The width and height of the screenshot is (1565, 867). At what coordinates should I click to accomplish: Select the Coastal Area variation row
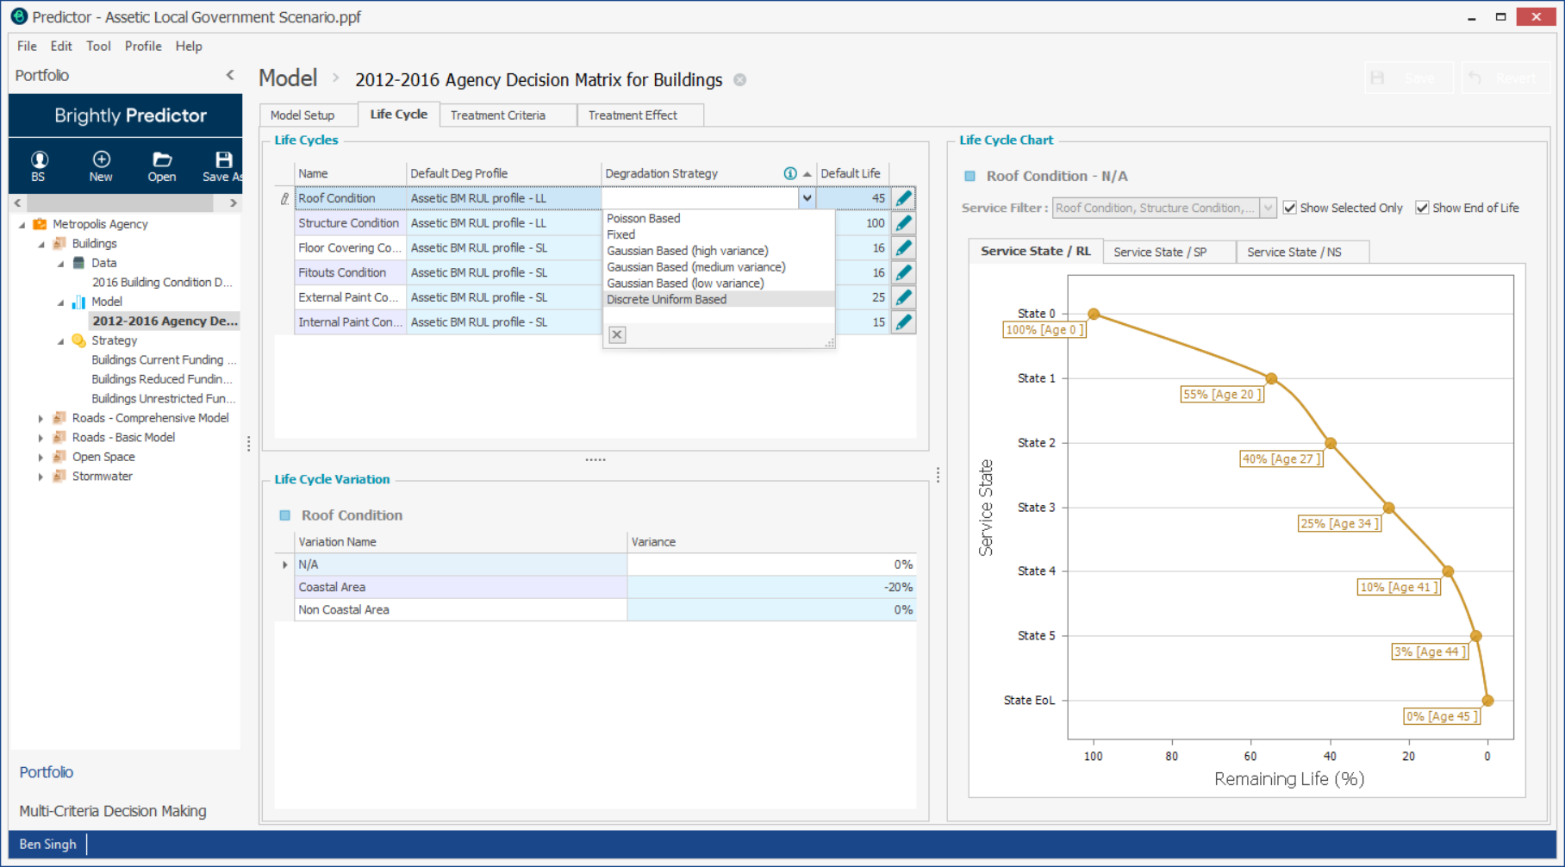(332, 587)
